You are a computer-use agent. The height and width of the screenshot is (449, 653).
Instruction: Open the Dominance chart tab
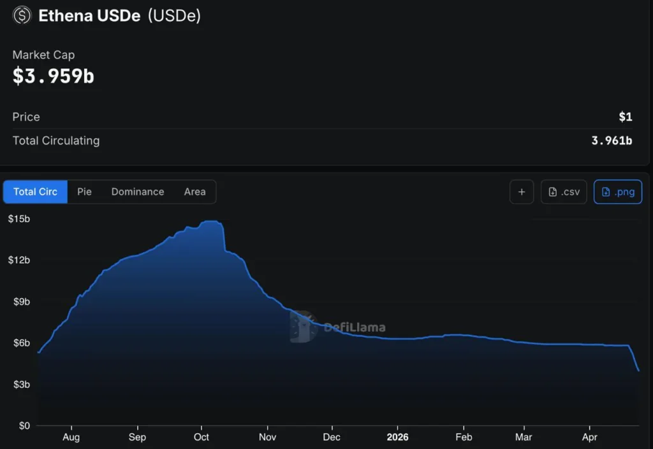coord(137,192)
